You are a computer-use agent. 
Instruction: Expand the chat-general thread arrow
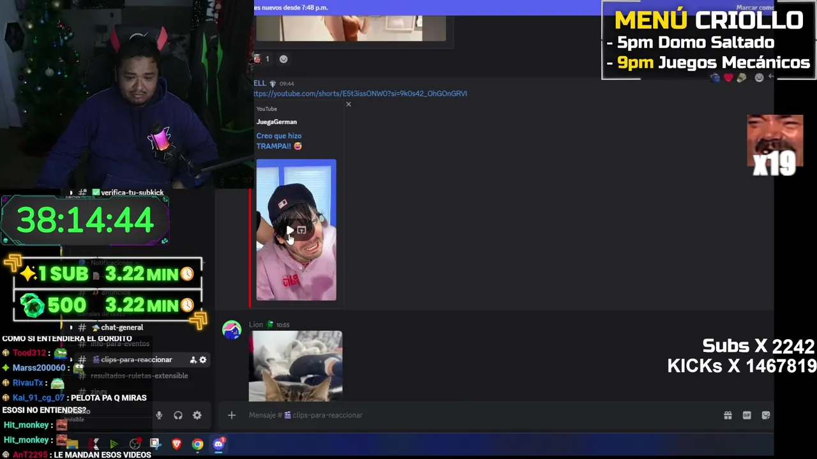[x=71, y=327]
